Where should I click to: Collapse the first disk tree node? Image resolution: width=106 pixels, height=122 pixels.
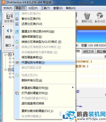pos(6,55)
